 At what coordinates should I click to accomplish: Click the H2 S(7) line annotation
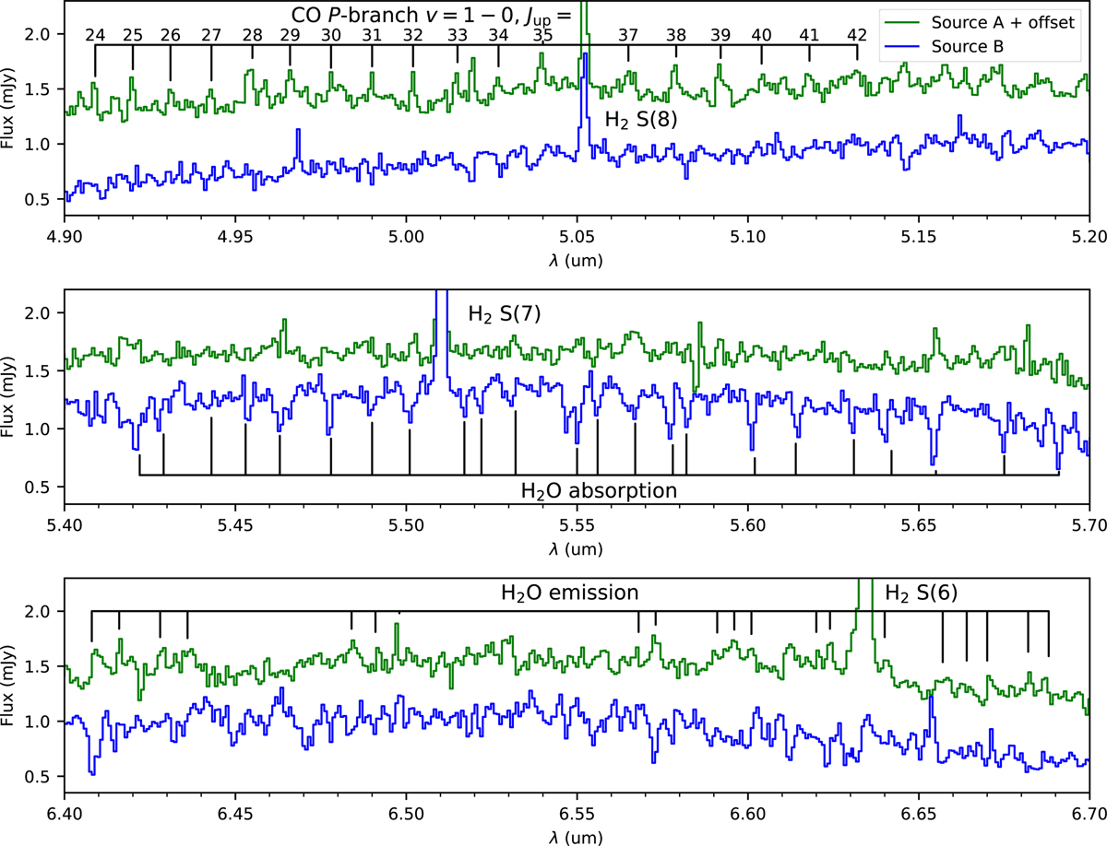[x=504, y=314]
